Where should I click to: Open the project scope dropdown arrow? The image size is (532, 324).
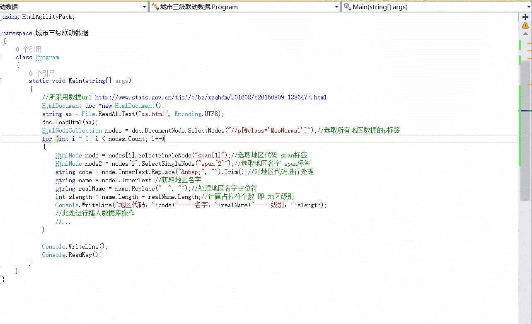click(x=145, y=7)
